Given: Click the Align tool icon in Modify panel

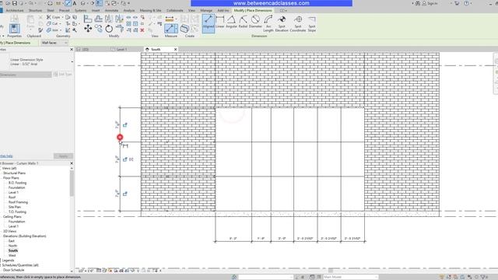Looking at the screenshot, I should click(88, 19).
